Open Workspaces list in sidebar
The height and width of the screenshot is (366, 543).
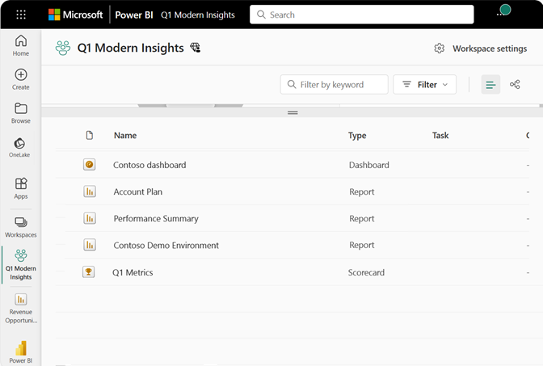tap(21, 226)
